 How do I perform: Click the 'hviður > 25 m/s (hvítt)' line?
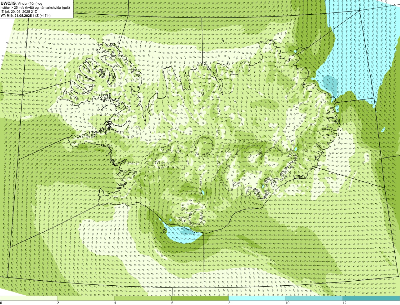click(x=35, y=7)
